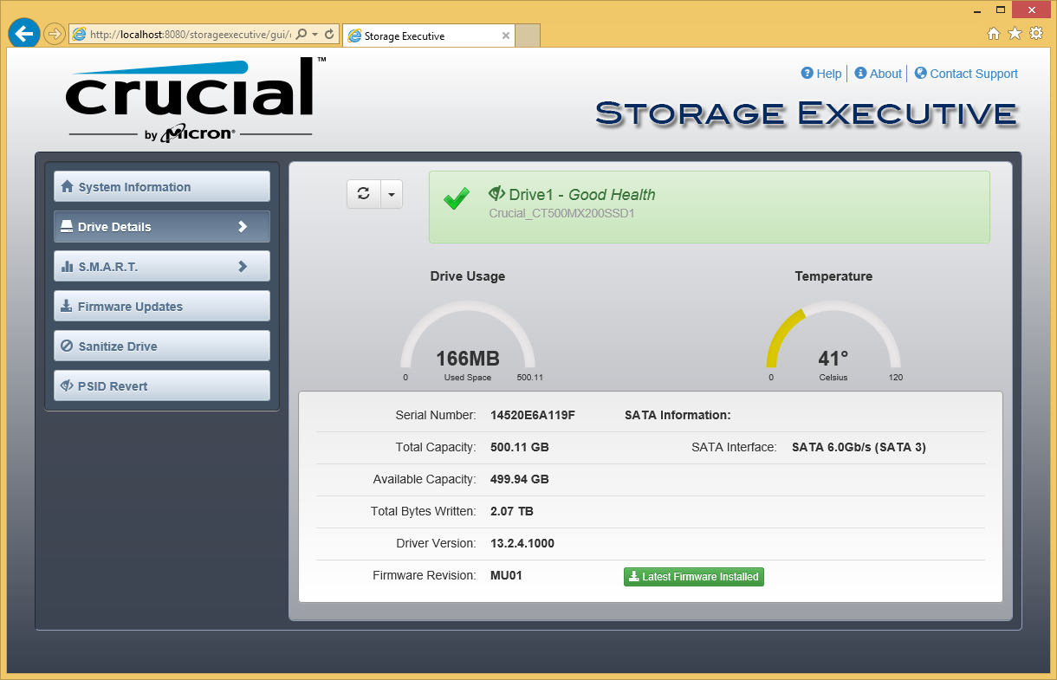This screenshot has width=1057, height=680.
Task: Select the Drive1 Good Health banner
Action: tap(709, 206)
